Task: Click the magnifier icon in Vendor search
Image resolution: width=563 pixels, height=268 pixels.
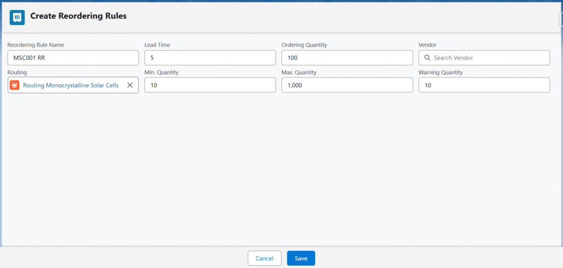Action: [x=427, y=58]
